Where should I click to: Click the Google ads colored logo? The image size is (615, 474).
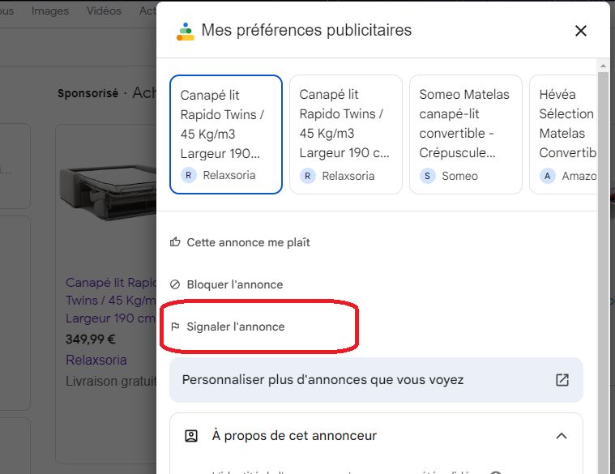click(185, 32)
